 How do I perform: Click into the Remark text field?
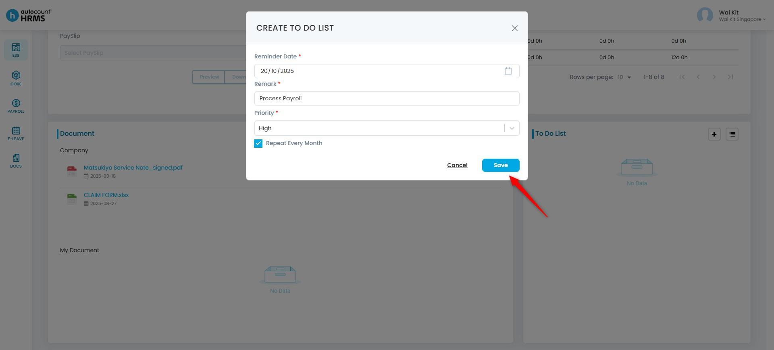387,98
